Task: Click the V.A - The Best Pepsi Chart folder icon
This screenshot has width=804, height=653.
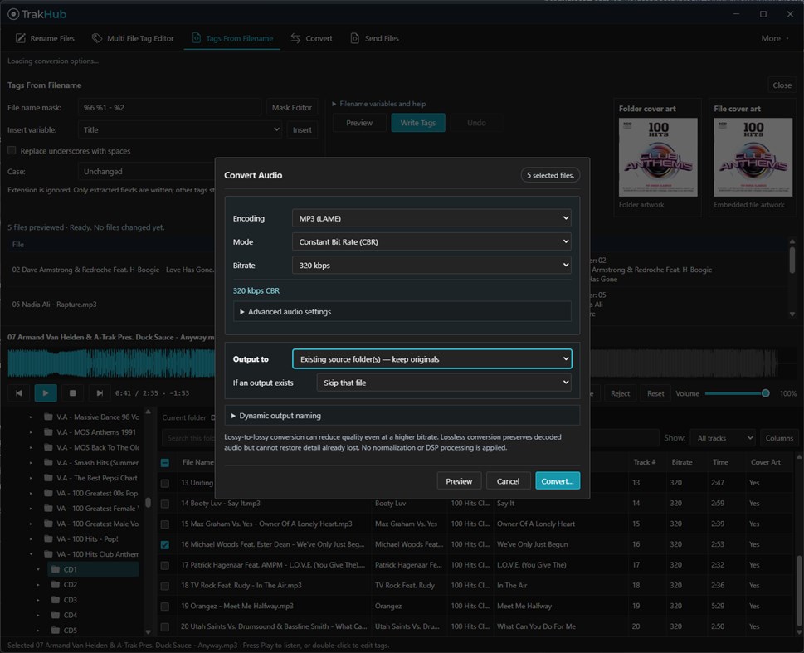Action: (x=49, y=478)
